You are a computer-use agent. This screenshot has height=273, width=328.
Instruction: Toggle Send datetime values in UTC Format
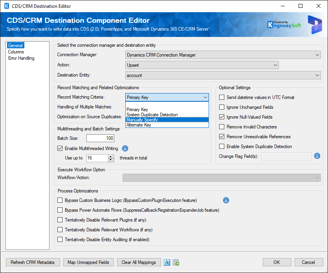click(222, 97)
